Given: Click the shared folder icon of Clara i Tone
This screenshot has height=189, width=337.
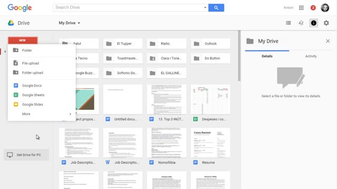Looking at the screenshot, I should tap(152, 58).
